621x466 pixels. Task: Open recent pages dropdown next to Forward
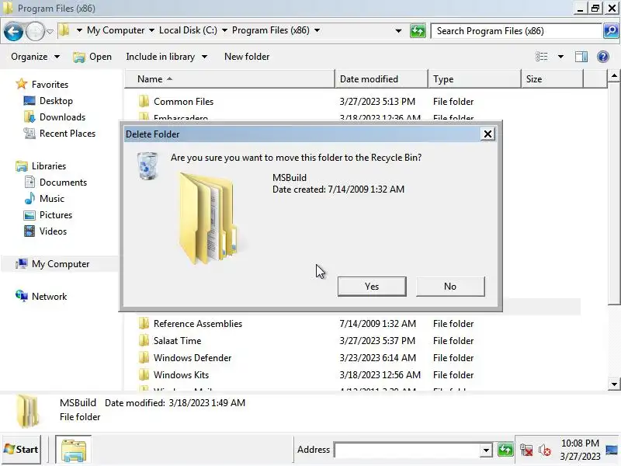(x=50, y=31)
